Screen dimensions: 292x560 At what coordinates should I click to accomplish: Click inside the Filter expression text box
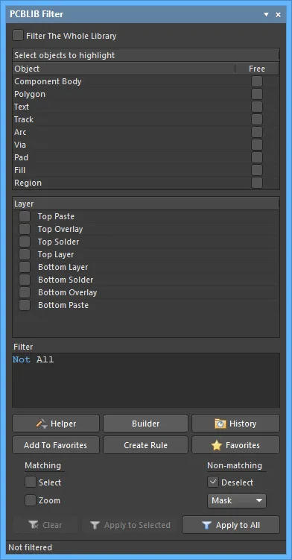click(x=146, y=380)
